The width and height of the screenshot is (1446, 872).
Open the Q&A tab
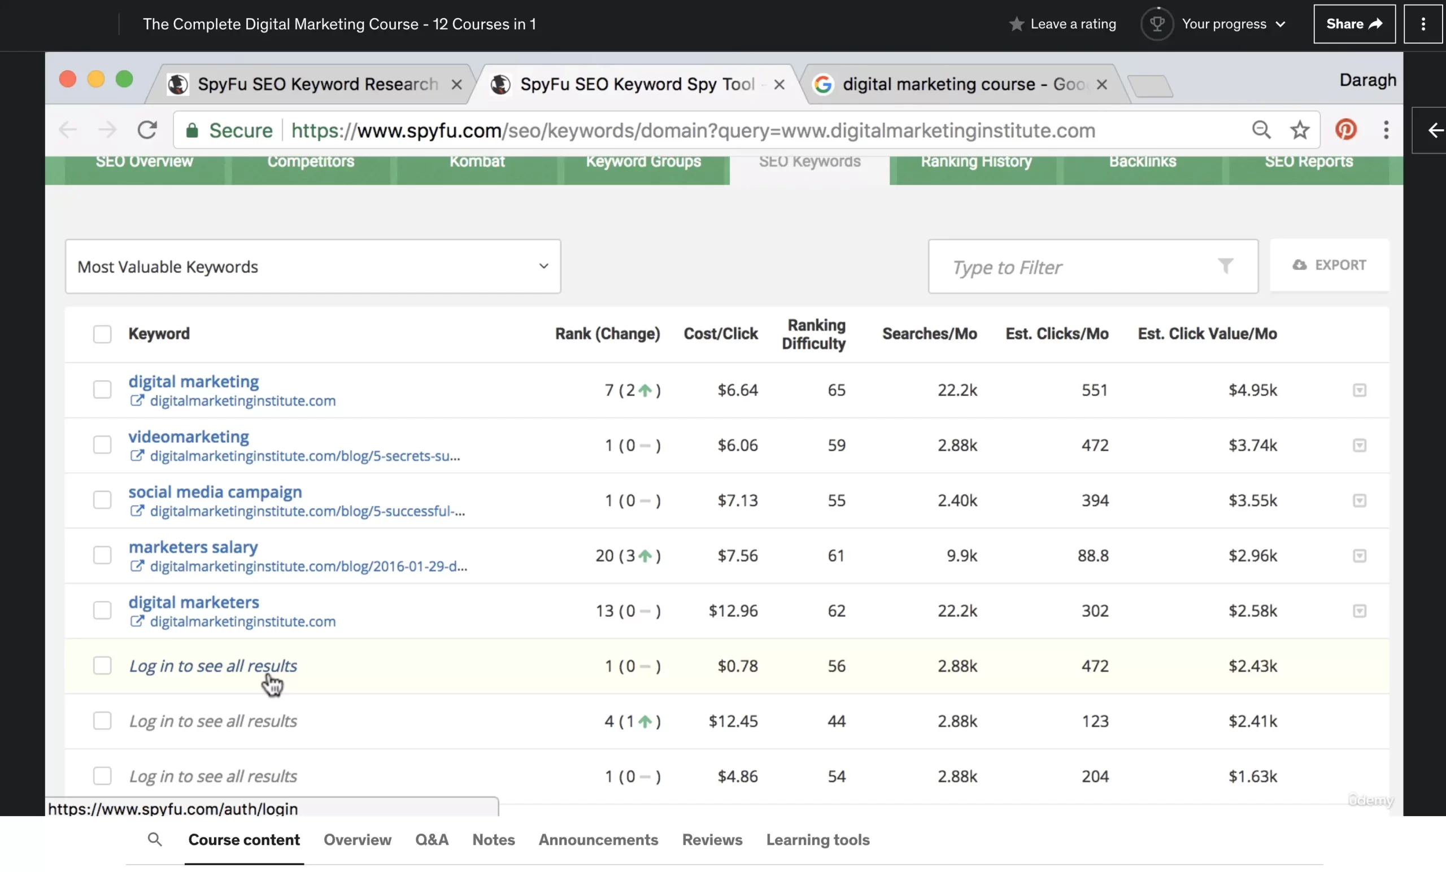[432, 839]
